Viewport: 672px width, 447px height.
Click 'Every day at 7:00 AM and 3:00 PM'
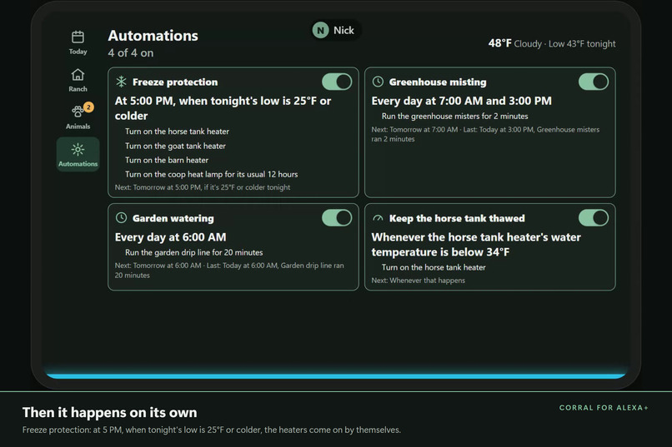click(x=462, y=101)
